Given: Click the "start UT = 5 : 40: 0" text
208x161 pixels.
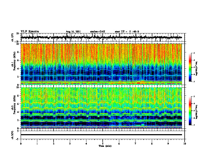Looking at the screenshot, I should tap(127, 32).
